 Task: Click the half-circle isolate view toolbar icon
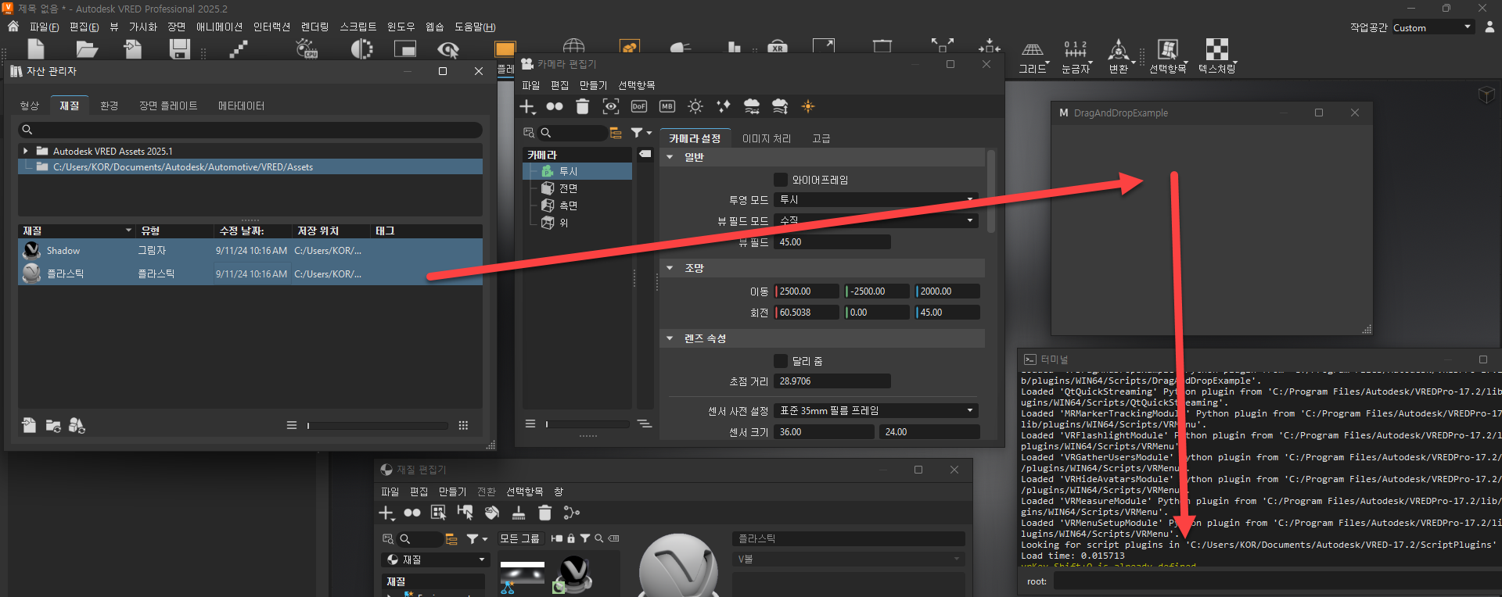pos(361,49)
